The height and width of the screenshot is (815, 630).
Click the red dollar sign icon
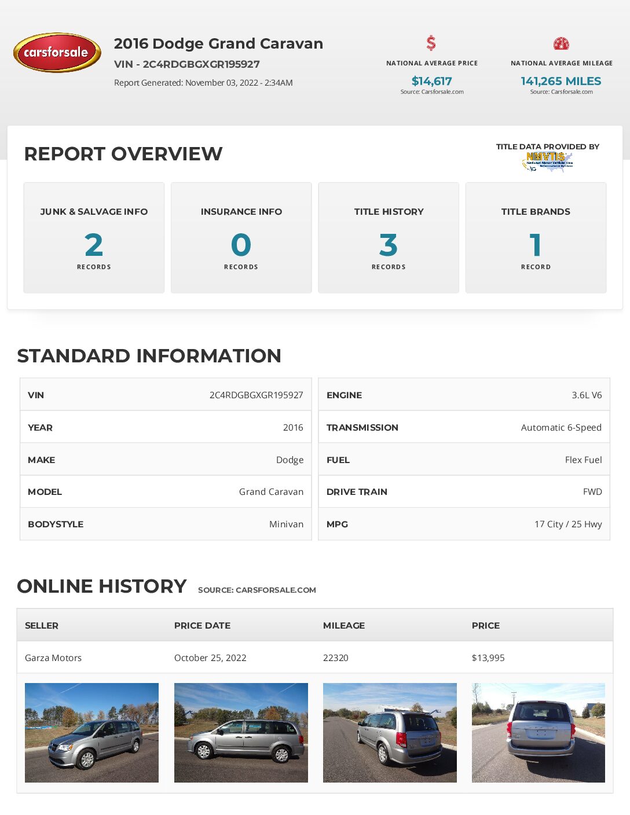coord(431,43)
